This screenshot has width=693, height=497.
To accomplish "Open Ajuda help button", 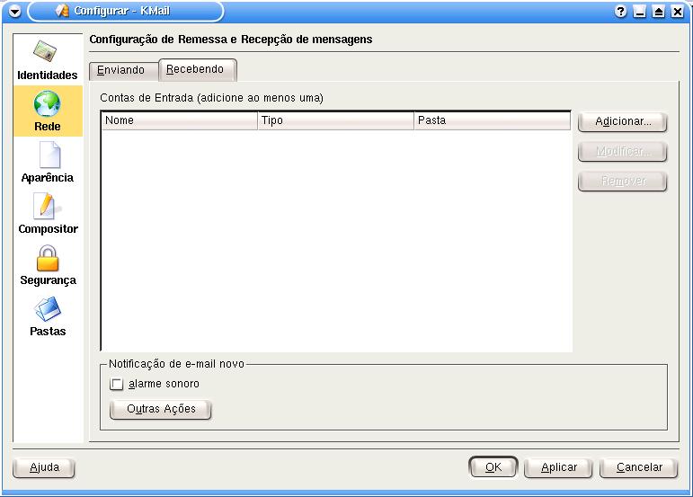I will pos(44,467).
